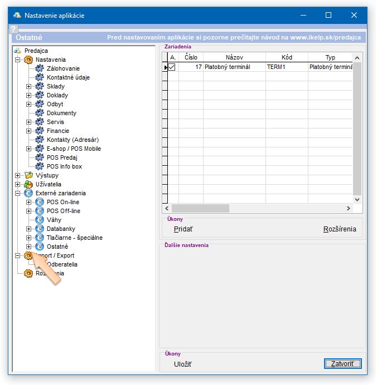This screenshot has width=377, height=385.
Task: Click the Dokumenty gear icon
Action: (x=40, y=113)
